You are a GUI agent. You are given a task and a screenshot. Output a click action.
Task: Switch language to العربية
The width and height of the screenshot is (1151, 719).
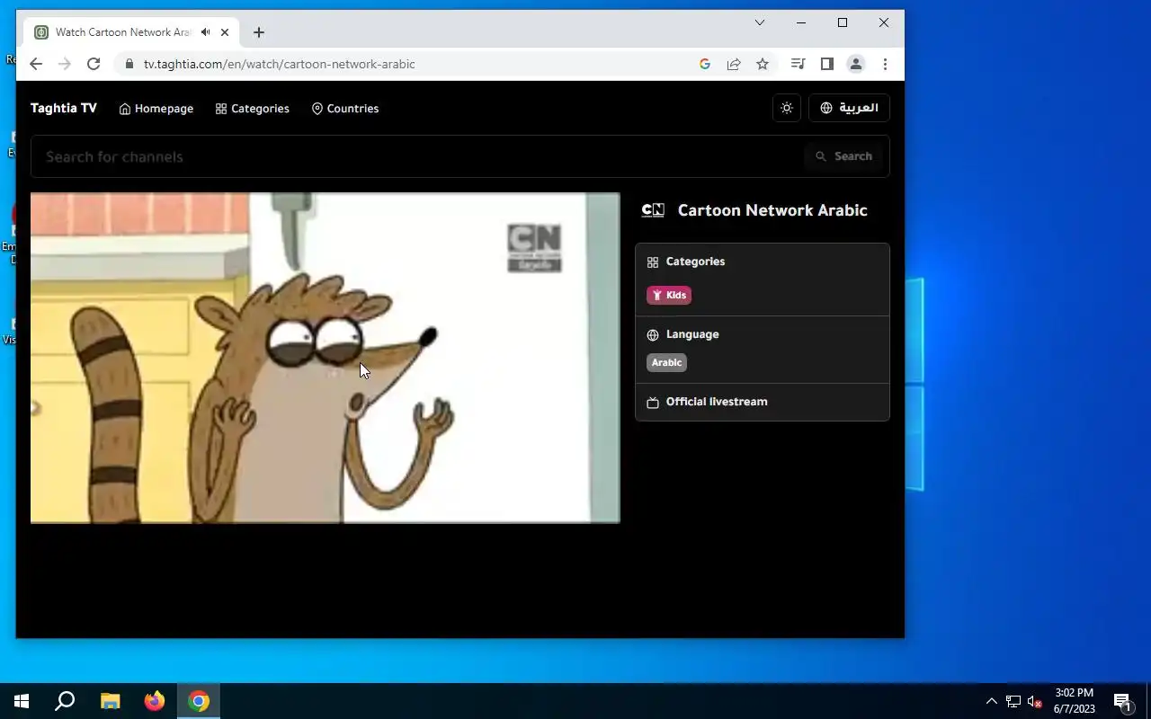pos(849,108)
